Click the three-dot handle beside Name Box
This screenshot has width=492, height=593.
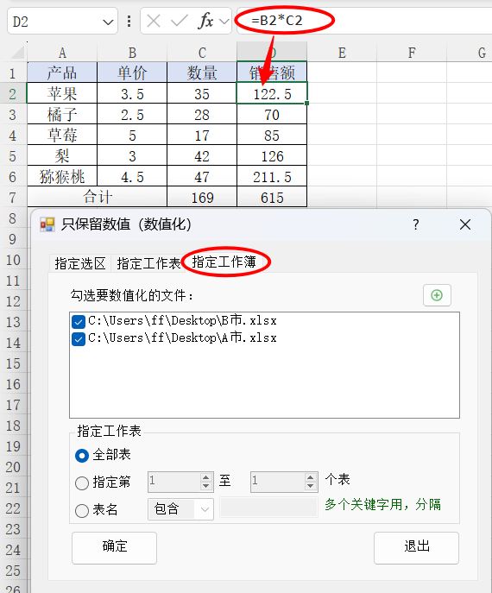[x=129, y=22]
